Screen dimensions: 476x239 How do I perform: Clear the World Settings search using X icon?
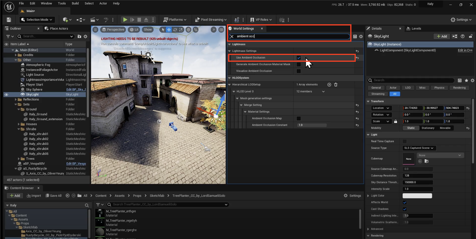click(232, 36)
